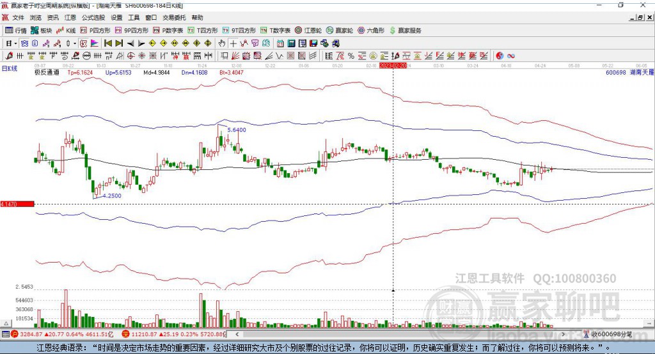
Task: Open the 公式选股 menu
Action: point(93,17)
